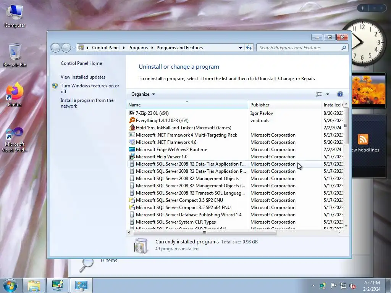The height and width of the screenshot is (293, 391).
Task: Open the Organize dropdown menu
Action: click(x=143, y=94)
